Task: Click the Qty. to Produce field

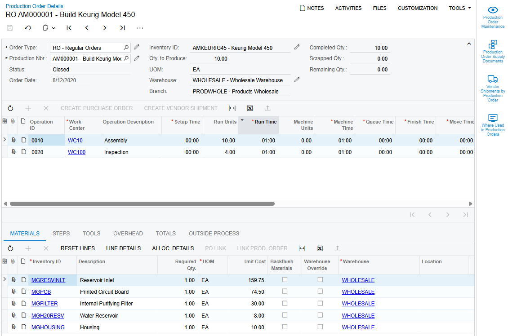Action: 210,58
